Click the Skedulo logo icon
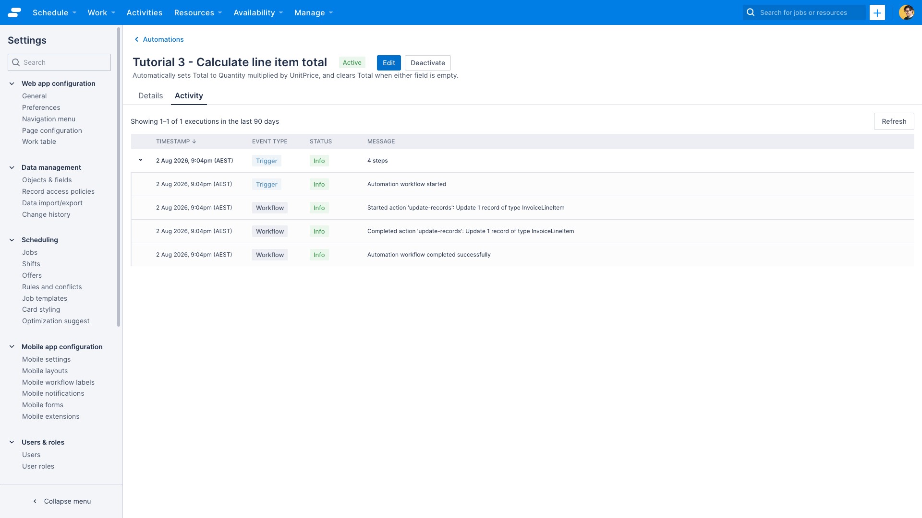 14,12
